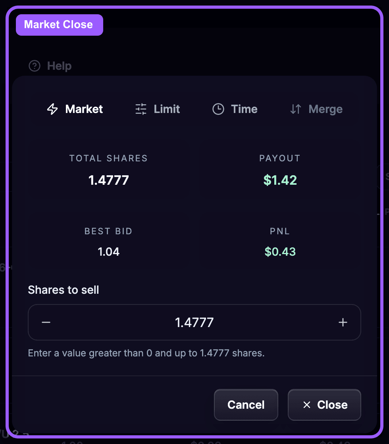Click the Help label next to the icon
The image size is (389, 444).
(60, 66)
